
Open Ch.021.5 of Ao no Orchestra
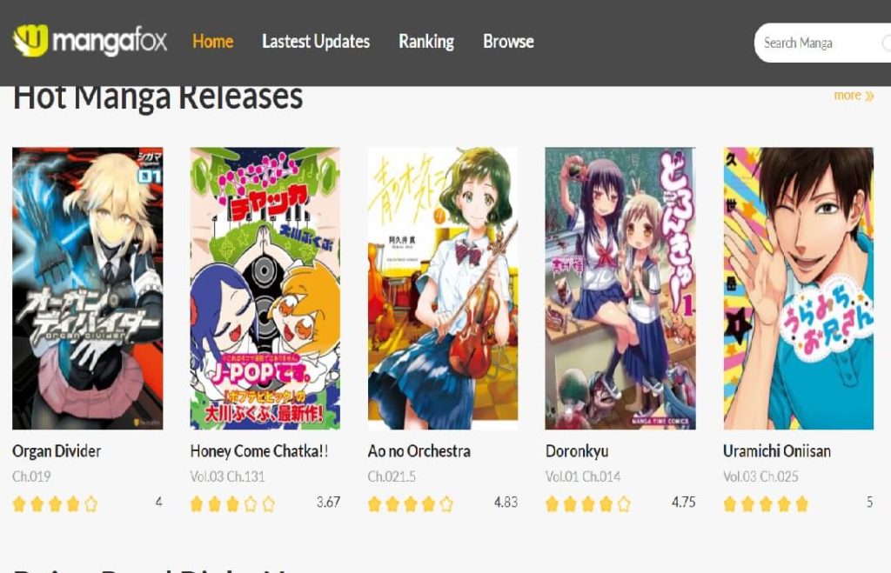392,476
